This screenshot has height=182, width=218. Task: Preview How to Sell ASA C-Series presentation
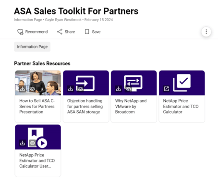coord(32,89)
